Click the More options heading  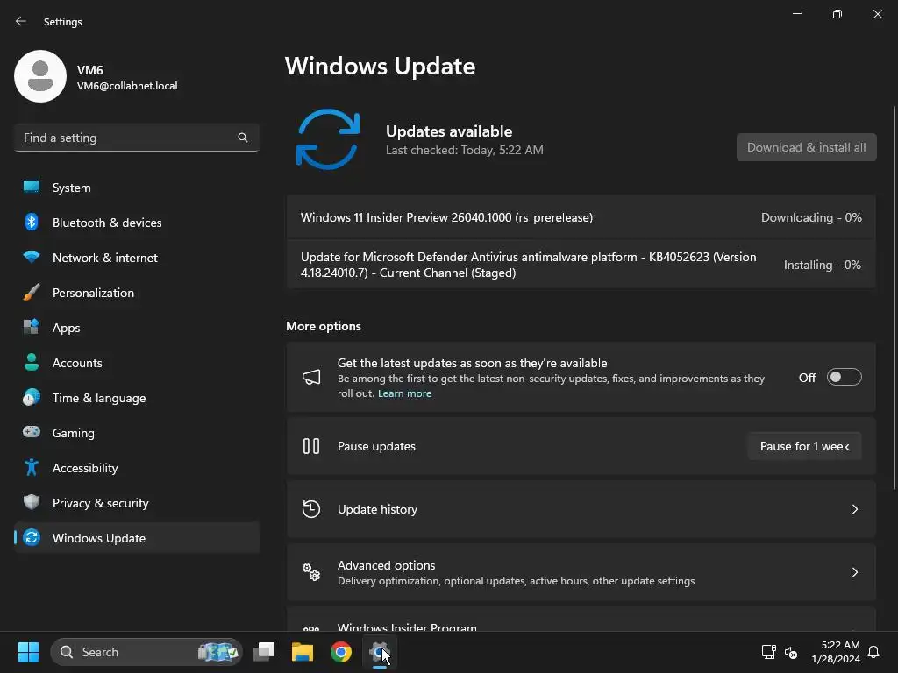click(x=324, y=326)
